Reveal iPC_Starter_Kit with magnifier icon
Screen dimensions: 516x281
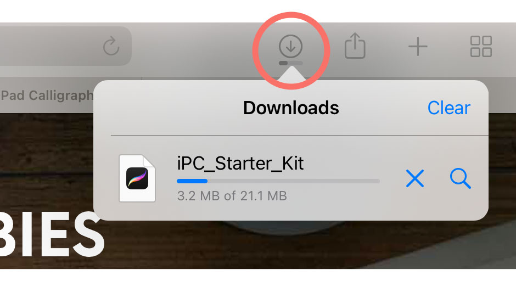pyautogui.click(x=460, y=178)
